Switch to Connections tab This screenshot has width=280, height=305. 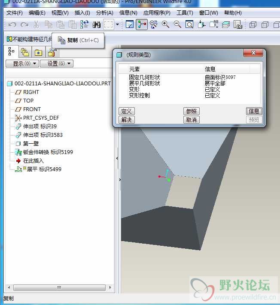(x=52, y=52)
